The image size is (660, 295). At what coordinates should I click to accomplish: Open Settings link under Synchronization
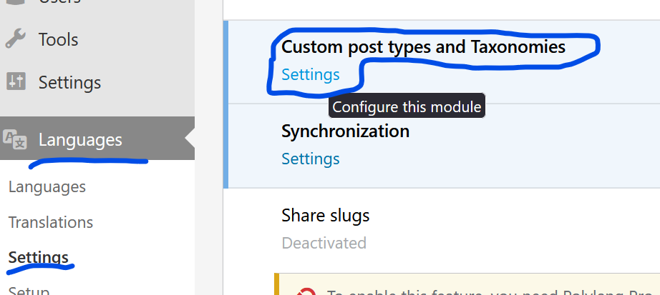pyautogui.click(x=311, y=159)
